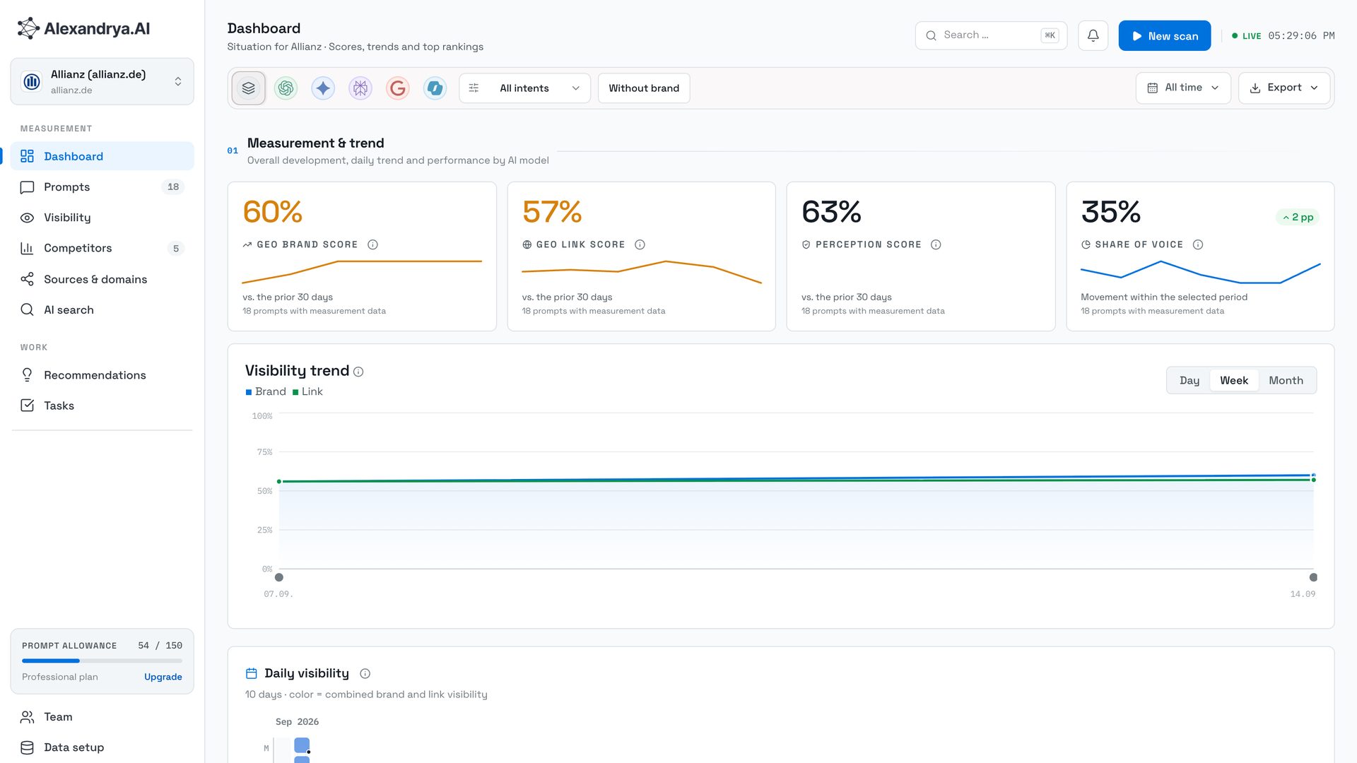Switch trend view to Month

point(1286,380)
